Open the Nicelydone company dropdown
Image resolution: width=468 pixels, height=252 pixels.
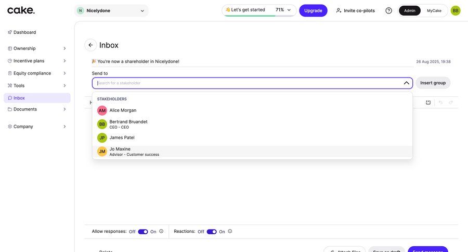tap(111, 10)
